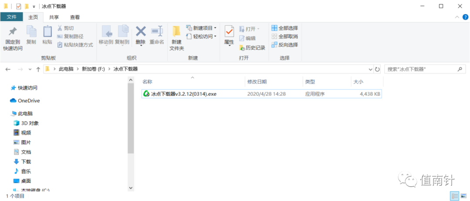The height and width of the screenshot is (201, 470).
Task: Collapse the ribbon with the chevron
Action: tap(457, 17)
